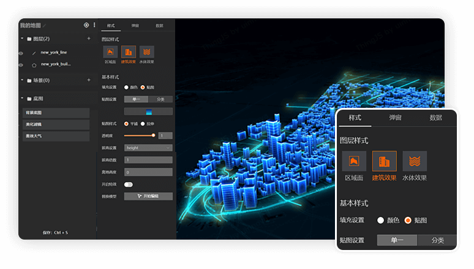The image size is (474, 269).
Task: Open the 拔高设置 height dropdown
Action: point(148,148)
